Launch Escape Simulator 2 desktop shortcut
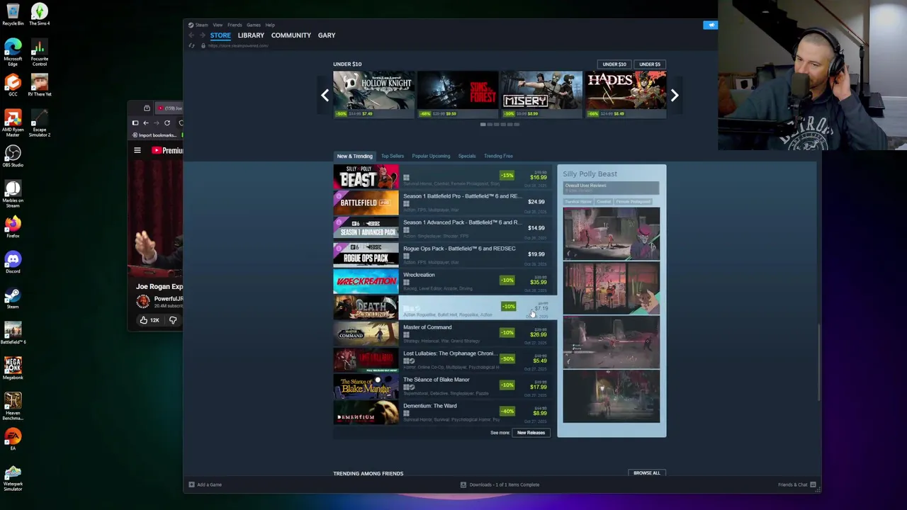 (x=39, y=124)
